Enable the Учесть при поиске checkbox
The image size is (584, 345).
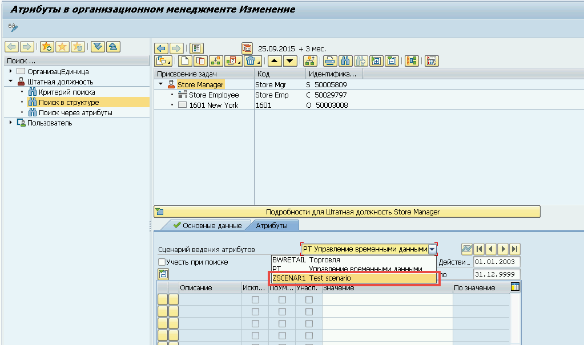click(162, 262)
